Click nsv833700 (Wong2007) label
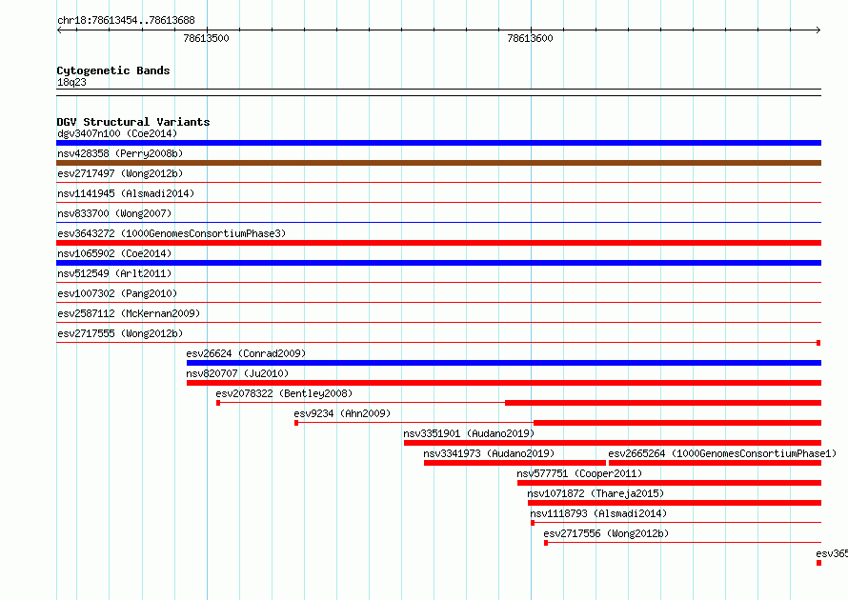848x600 pixels. (114, 213)
